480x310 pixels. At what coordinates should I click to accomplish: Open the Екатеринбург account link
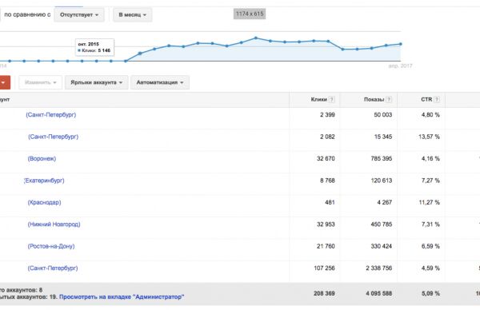tap(44, 181)
